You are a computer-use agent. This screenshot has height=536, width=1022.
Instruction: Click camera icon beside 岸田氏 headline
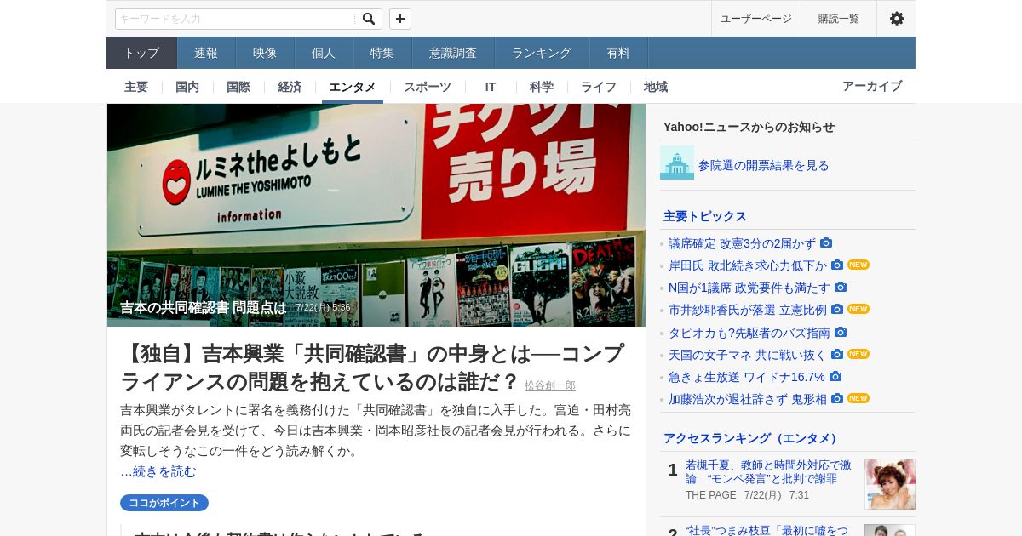[837, 265]
